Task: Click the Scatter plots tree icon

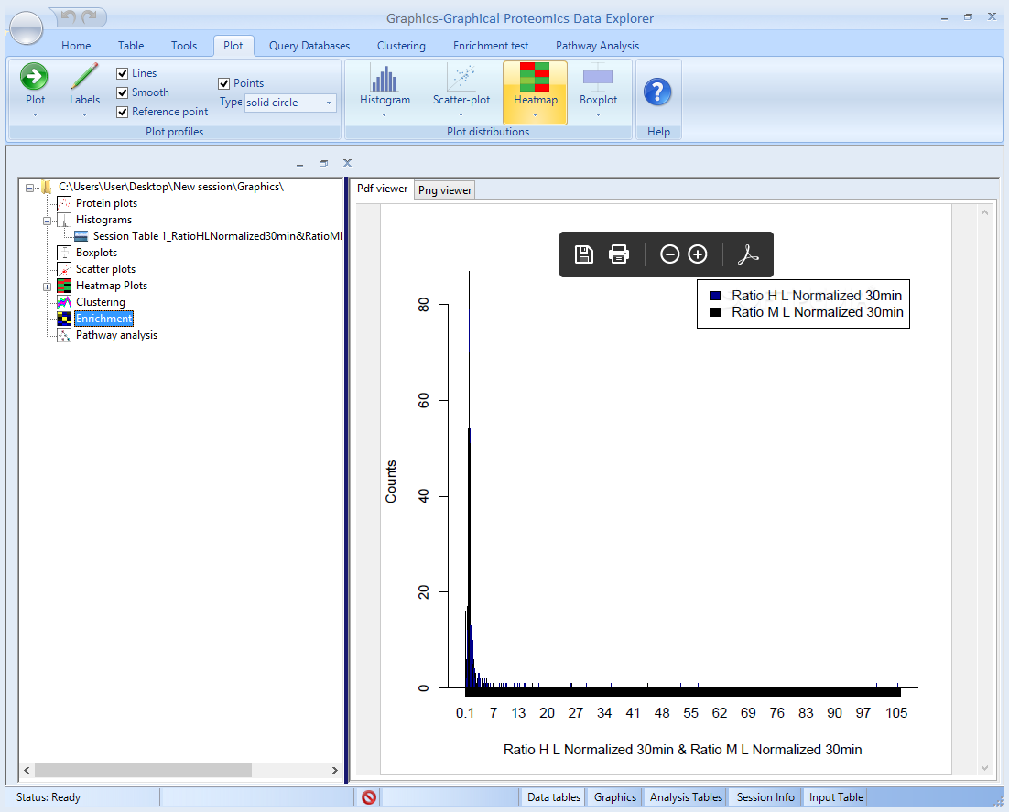Action: tap(64, 269)
